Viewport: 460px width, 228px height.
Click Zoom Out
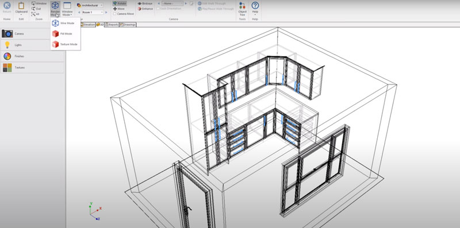36,9
